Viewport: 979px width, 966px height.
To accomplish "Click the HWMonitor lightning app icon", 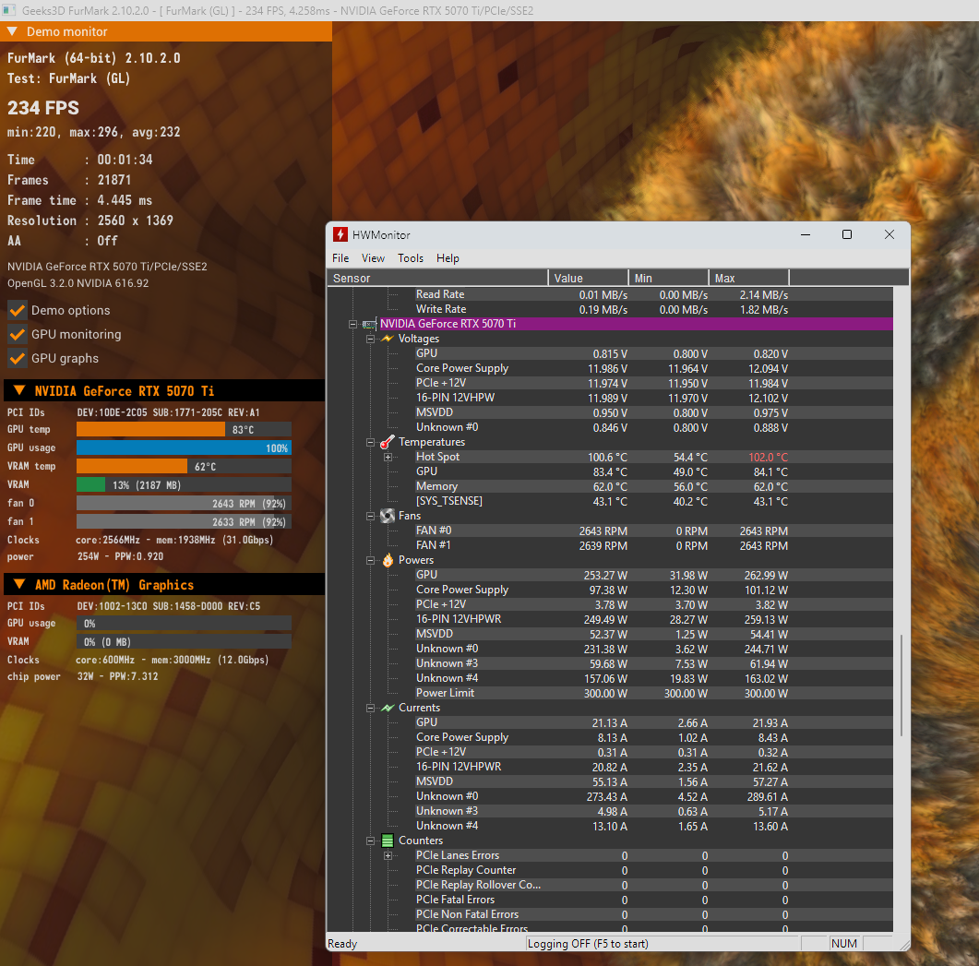I will pyautogui.click(x=340, y=234).
